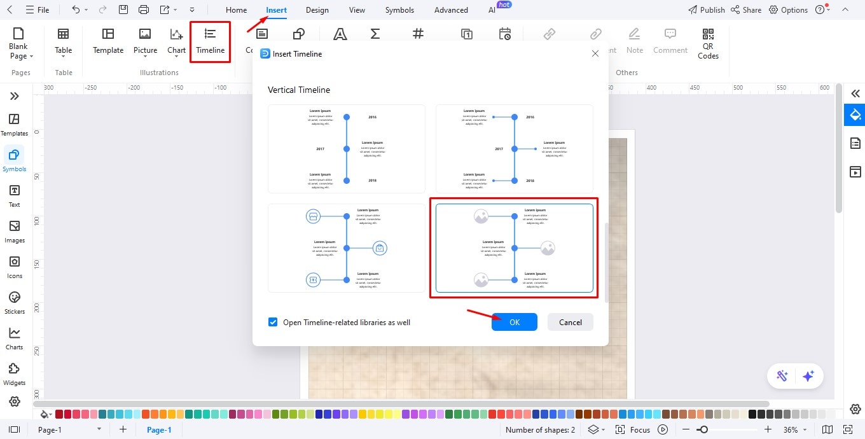Screen dimensions: 865x439
Task: Open the Stickers sidebar panel
Action: click(15, 303)
